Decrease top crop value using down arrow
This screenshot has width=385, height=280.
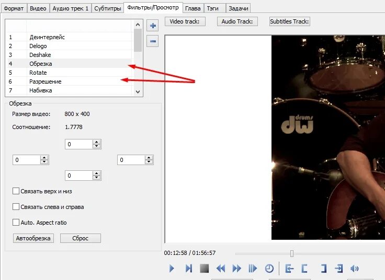coord(96,146)
